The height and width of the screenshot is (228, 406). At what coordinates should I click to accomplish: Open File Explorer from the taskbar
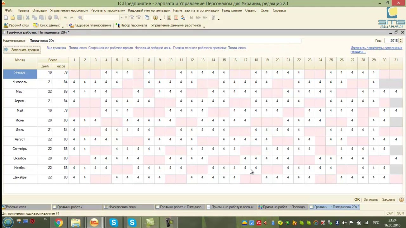pos(76,223)
